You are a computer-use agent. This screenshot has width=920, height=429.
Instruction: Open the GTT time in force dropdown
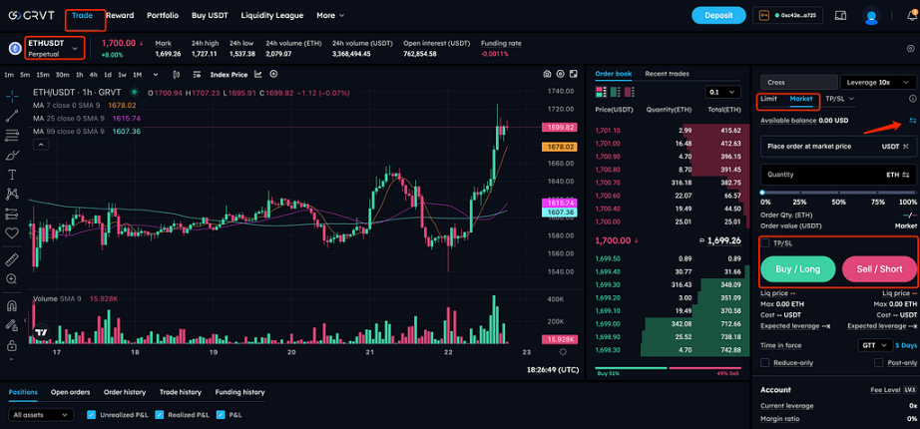tap(874, 345)
